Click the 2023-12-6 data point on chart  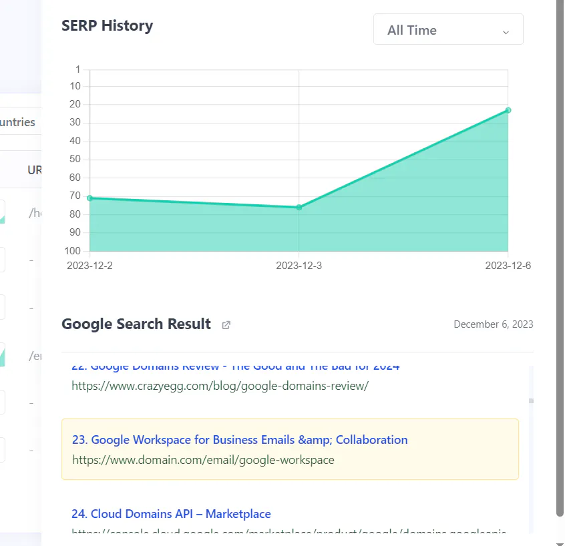(x=508, y=110)
